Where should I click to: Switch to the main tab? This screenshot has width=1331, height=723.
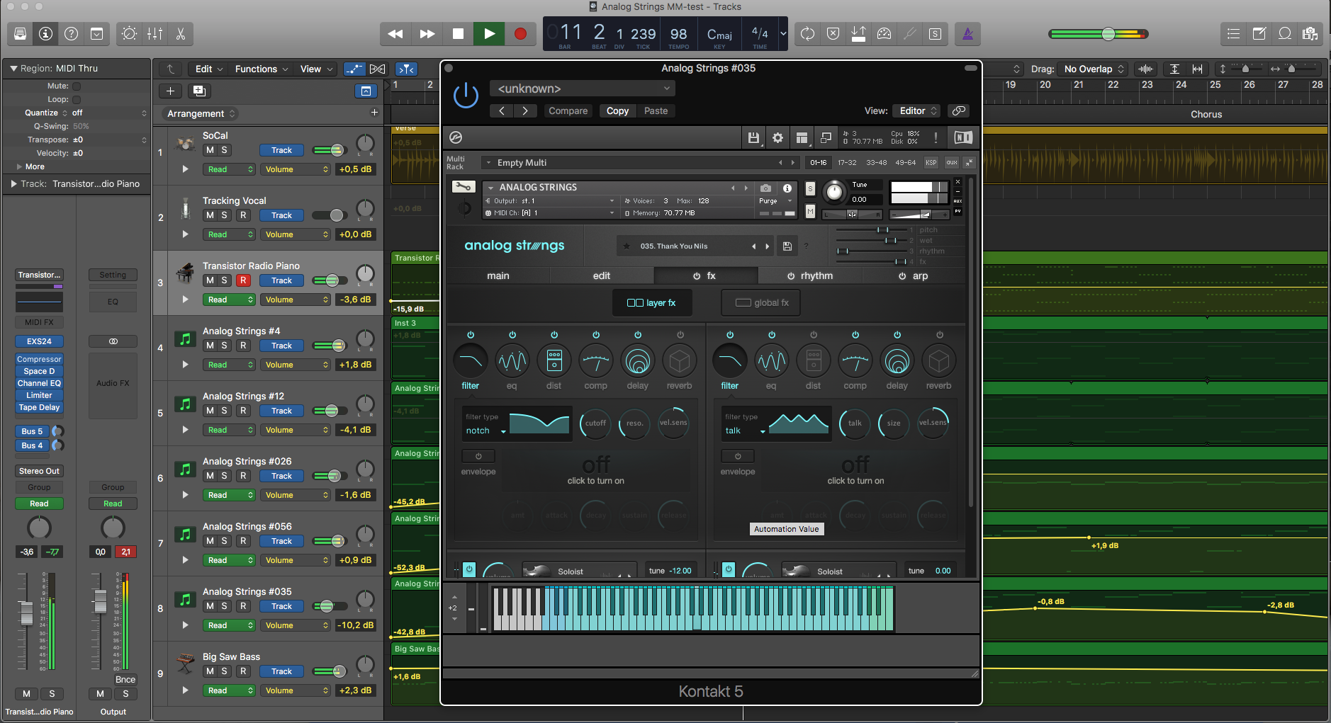point(498,275)
